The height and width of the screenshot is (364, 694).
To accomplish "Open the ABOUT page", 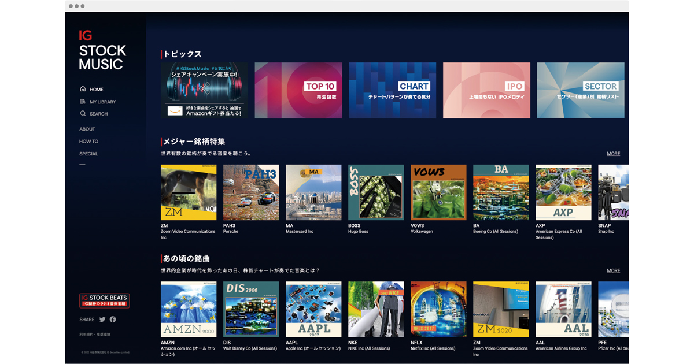I will point(87,129).
